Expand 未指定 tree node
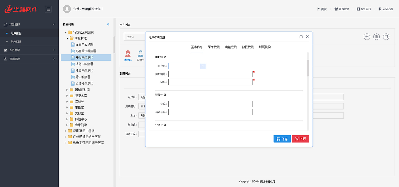This screenshot has height=187, width=399. 67,108
